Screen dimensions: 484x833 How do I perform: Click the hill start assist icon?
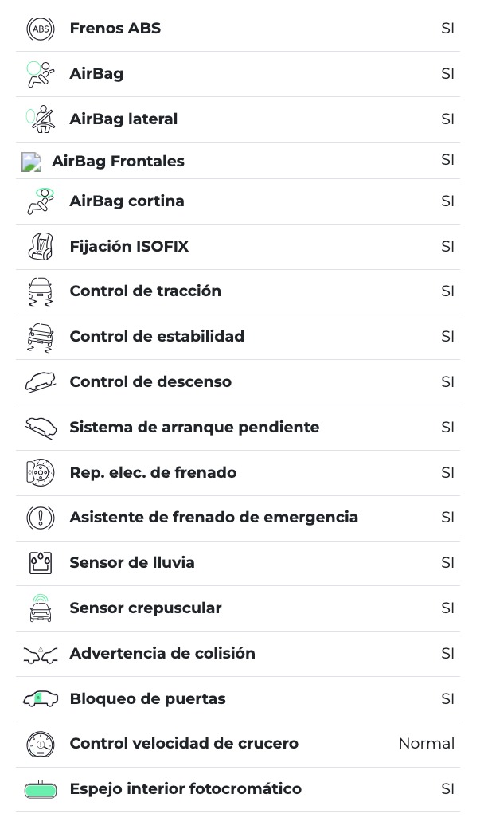[x=40, y=428]
